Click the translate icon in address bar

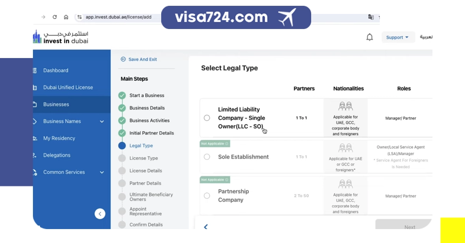pyautogui.click(x=371, y=17)
